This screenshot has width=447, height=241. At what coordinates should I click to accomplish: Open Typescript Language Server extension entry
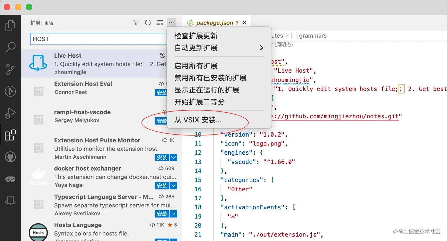101,205
